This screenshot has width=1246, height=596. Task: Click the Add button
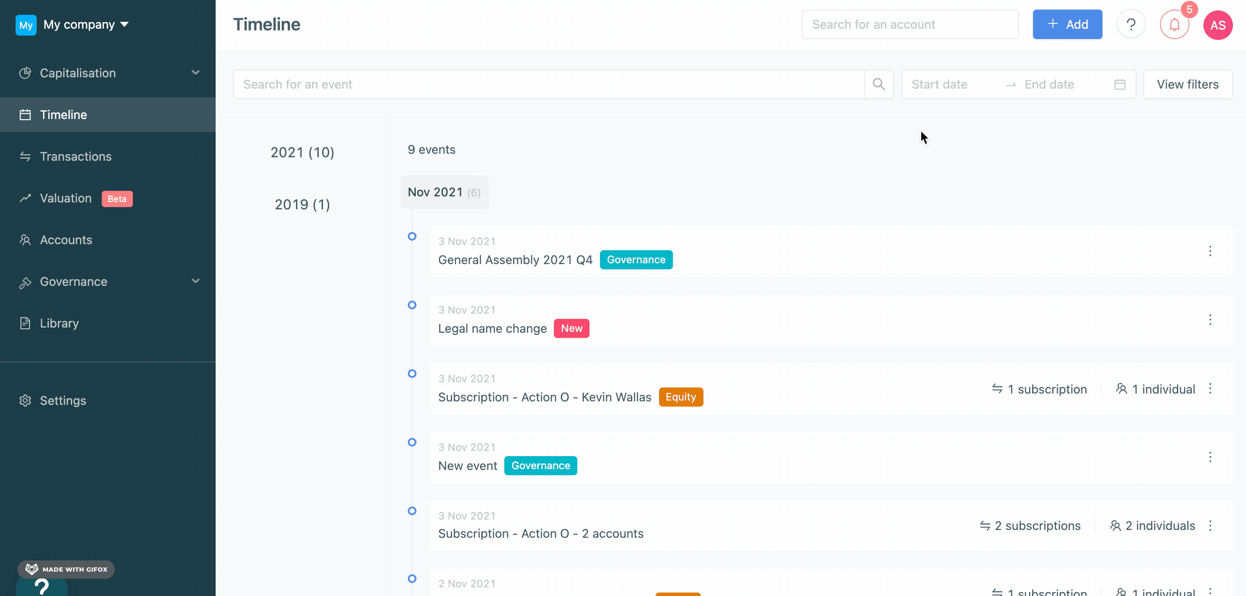(1067, 24)
